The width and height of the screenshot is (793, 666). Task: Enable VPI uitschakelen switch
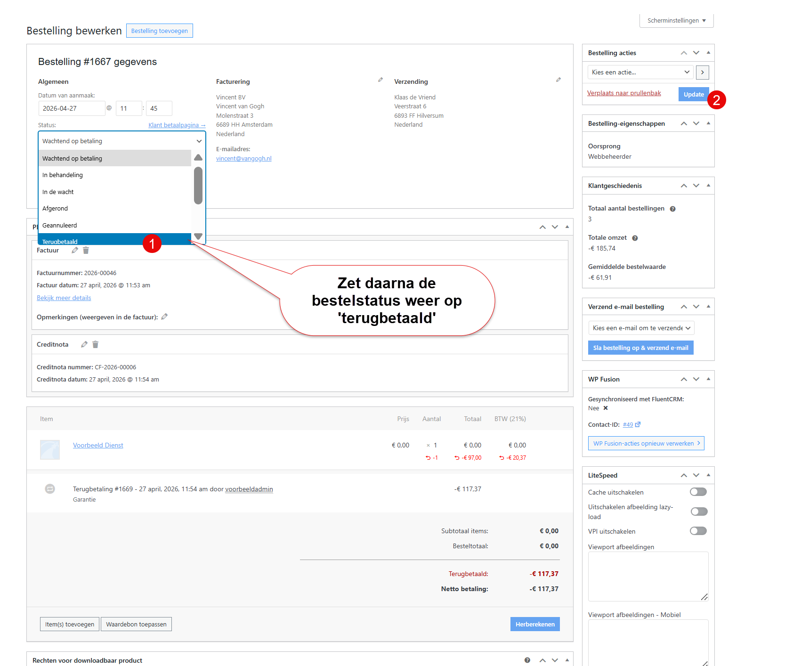coord(698,531)
